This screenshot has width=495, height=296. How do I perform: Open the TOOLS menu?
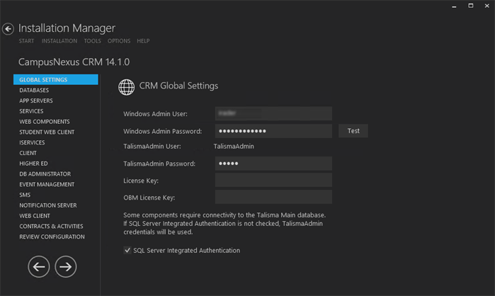click(92, 41)
